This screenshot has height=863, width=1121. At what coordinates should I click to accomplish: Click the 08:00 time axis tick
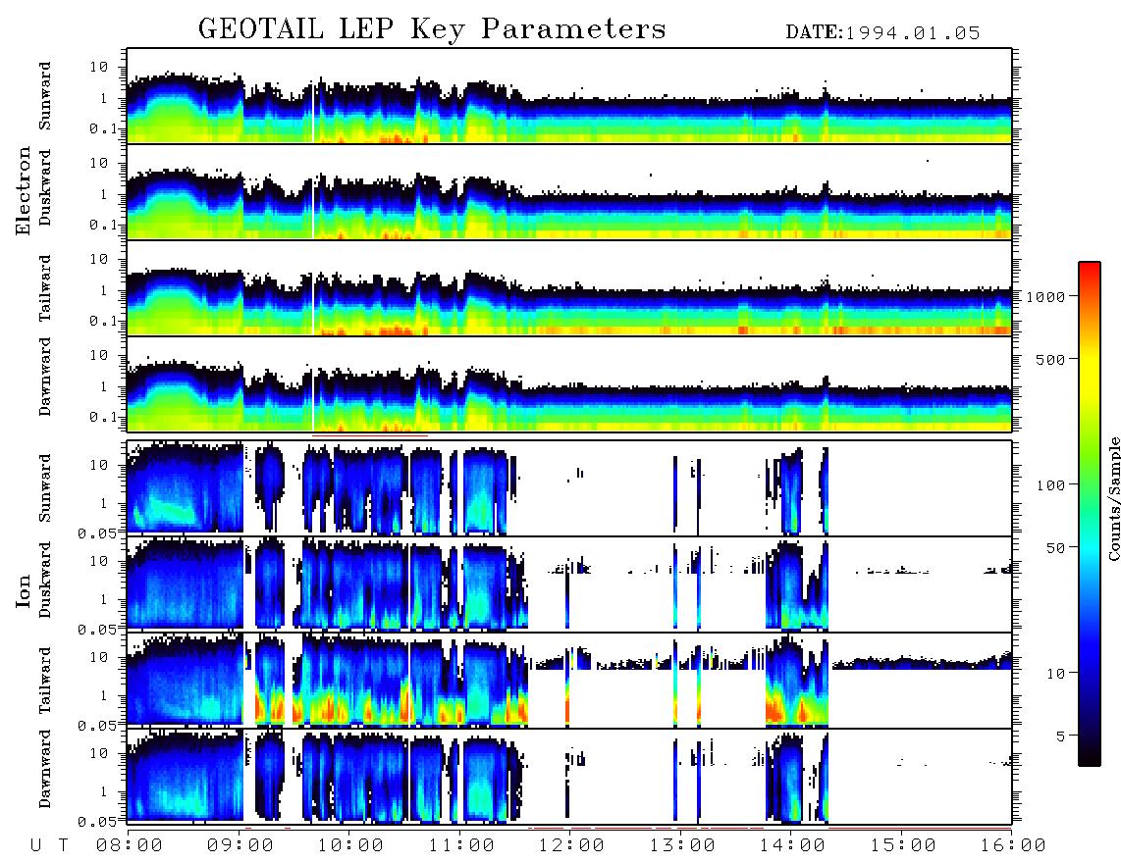[130, 846]
